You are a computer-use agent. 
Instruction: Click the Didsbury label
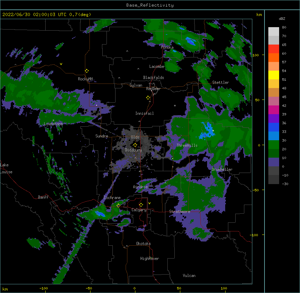click(x=134, y=150)
